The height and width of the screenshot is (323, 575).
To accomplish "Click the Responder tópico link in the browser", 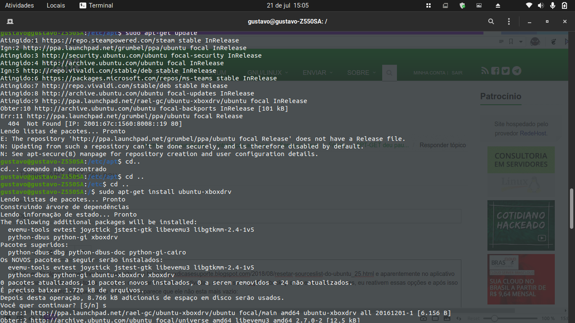I will point(442,145).
